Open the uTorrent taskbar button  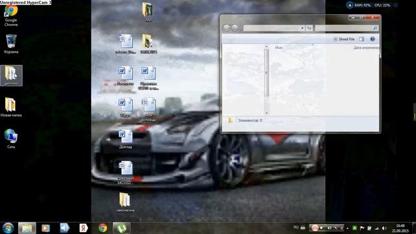122,228
